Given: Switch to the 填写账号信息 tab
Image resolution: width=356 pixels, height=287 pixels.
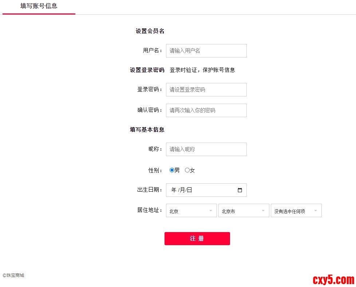Looking at the screenshot, I should (39, 6).
